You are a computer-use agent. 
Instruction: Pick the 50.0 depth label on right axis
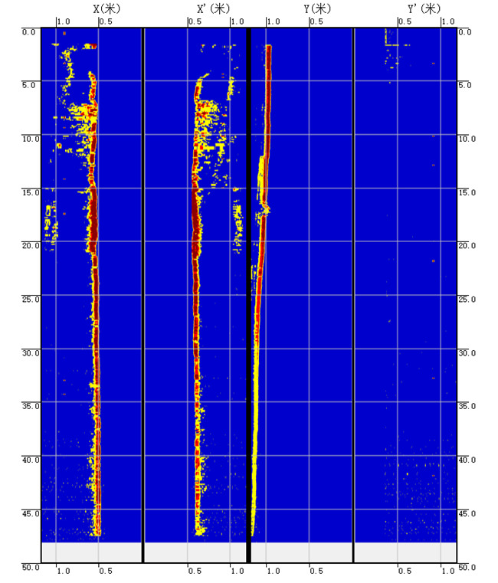point(467,568)
